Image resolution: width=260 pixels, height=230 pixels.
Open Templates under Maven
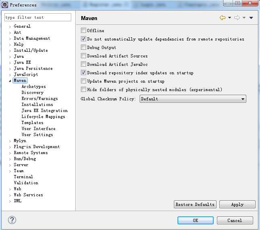point(33,122)
